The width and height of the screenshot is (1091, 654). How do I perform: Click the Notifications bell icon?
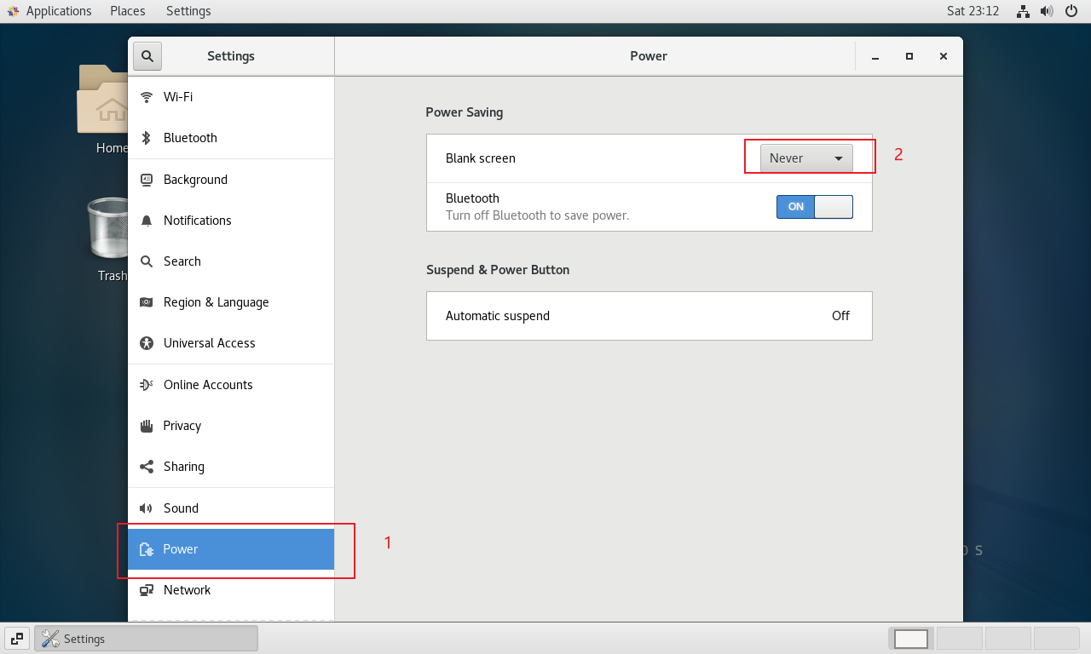pos(147,221)
